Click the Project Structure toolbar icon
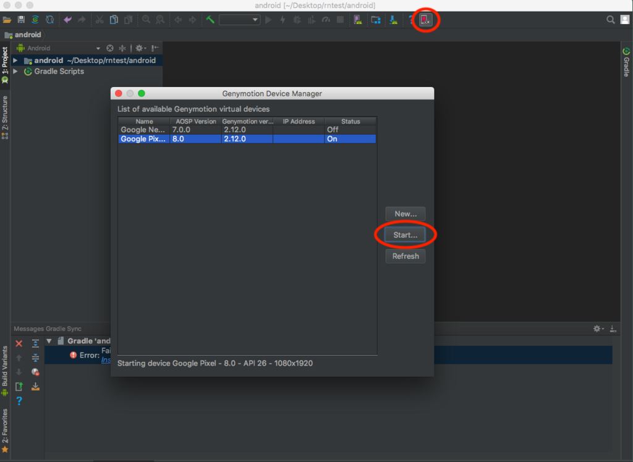 click(x=376, y=20)
